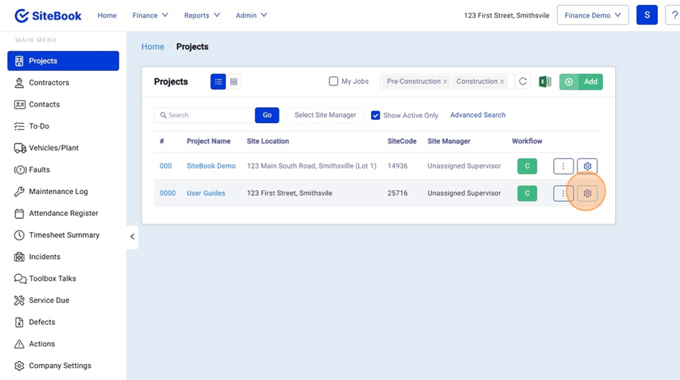The image size is (680, 380).
Task: Click green C workflow badge for User Guides
Action: 527,193
